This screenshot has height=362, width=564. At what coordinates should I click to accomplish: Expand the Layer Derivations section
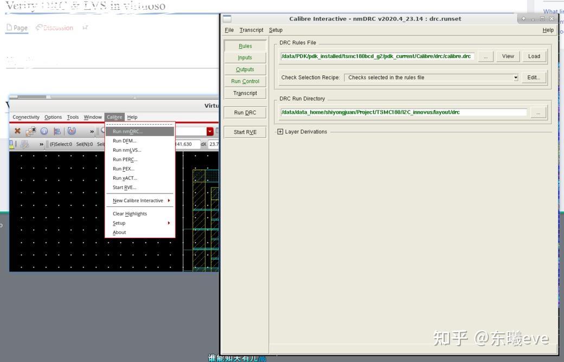pyautogui.click(x=280, y=131)
